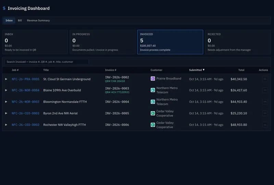The image size is (274, 185).
Task: Click the Customer column header
Action: tap(157, 70)
